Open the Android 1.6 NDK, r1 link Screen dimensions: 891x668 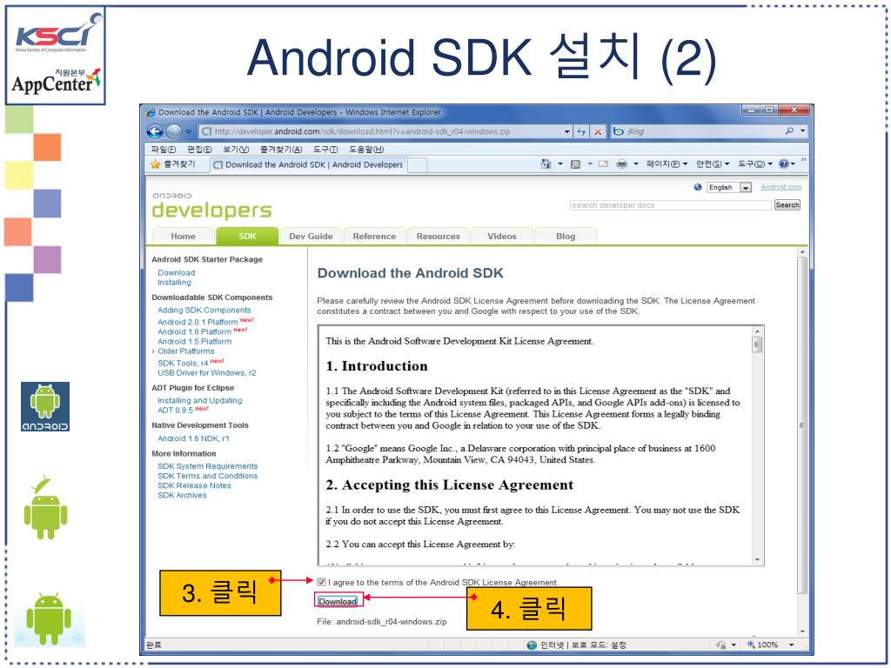(193, 438)
